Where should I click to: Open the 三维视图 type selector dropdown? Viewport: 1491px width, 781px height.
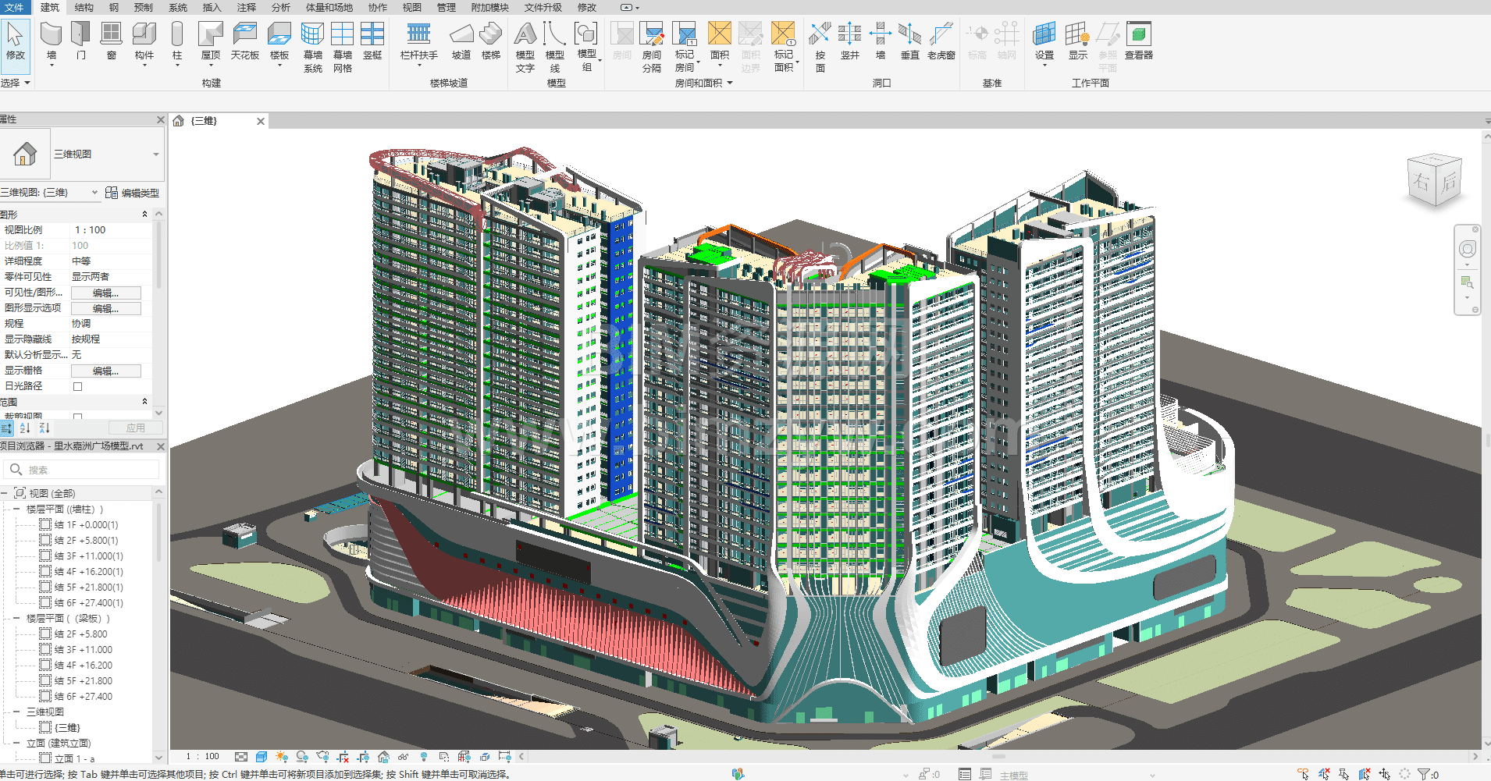pos(155,154)
